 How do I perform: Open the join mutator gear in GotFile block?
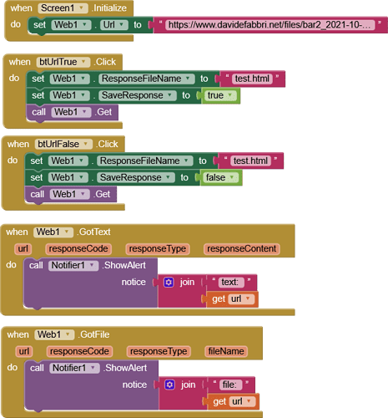169,385
